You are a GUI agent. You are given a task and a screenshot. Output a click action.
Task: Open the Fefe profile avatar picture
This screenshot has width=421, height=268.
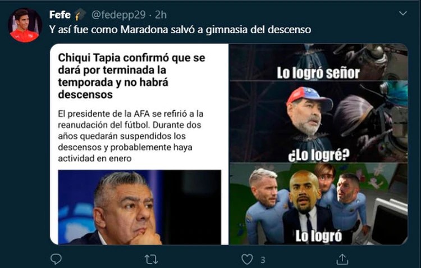(25, 25)
